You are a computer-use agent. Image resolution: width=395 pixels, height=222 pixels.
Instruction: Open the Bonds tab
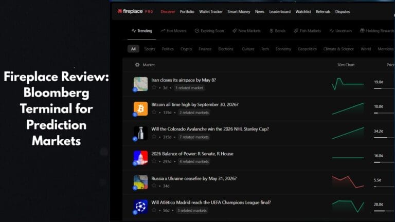(x=277, y=31)
